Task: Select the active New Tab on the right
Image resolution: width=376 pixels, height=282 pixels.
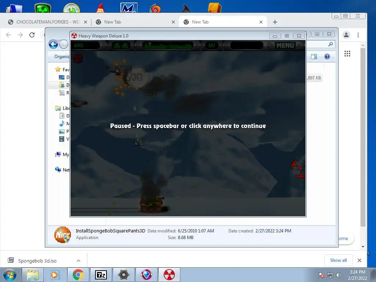Action: pyautogui.click(x=223, y=22)
